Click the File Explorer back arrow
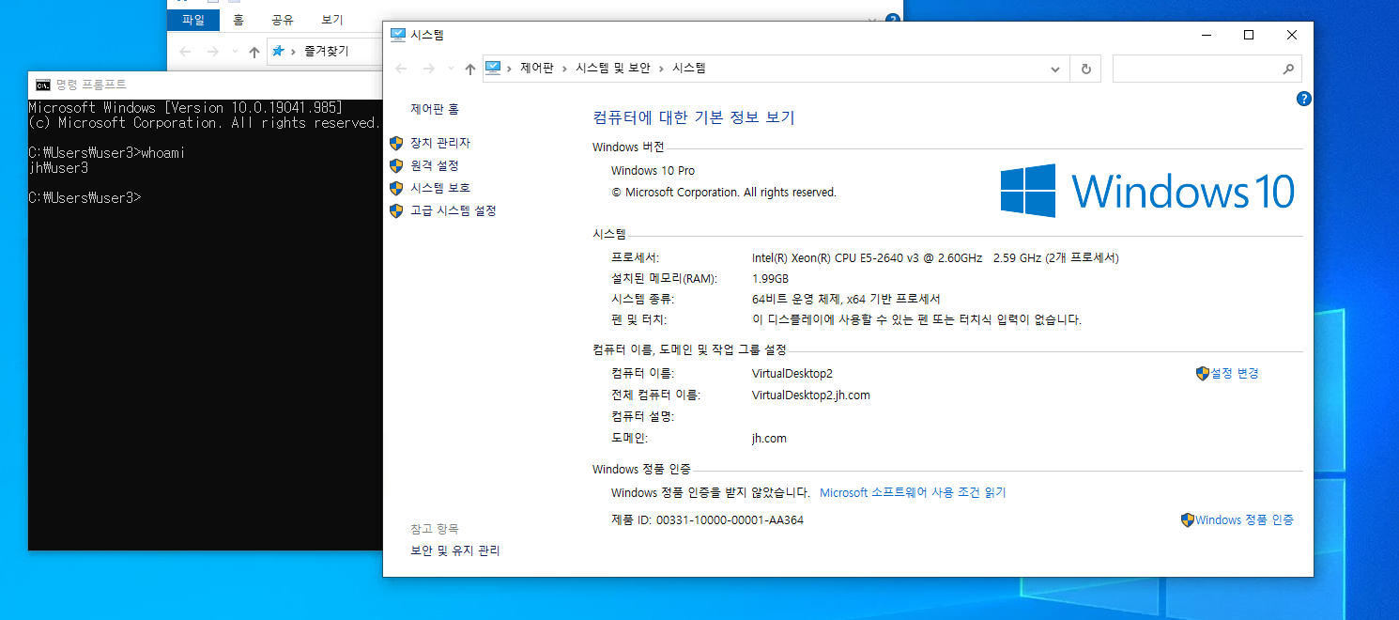The height and width of the screenshot is (620, 1399). (x=185, y=52)
